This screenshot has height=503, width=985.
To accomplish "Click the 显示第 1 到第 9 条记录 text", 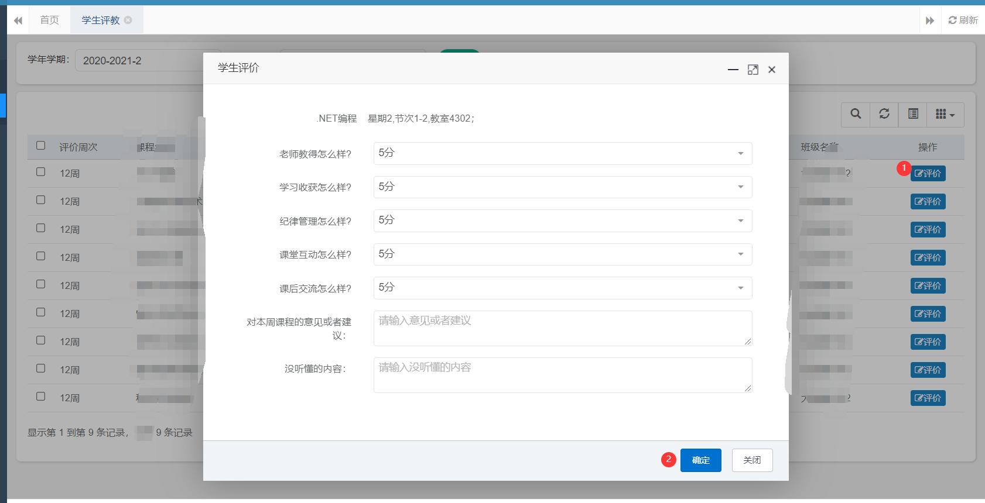I will coord(78,433).
